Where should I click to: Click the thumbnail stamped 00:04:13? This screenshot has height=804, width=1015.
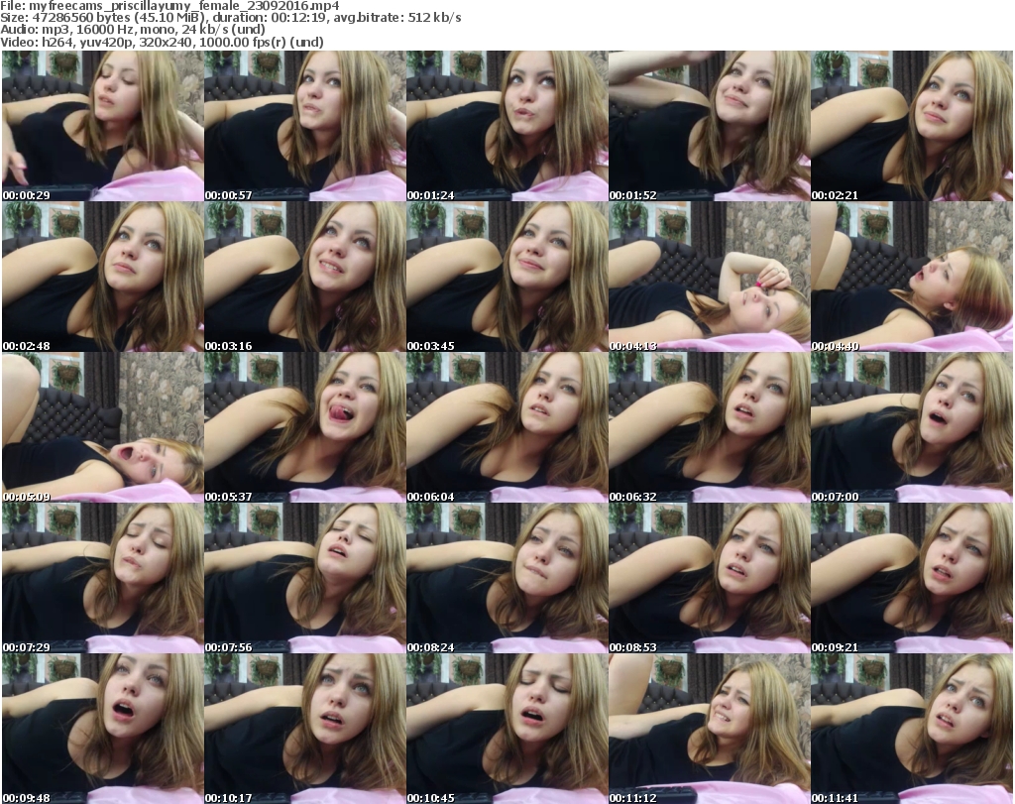click(709, 277)
